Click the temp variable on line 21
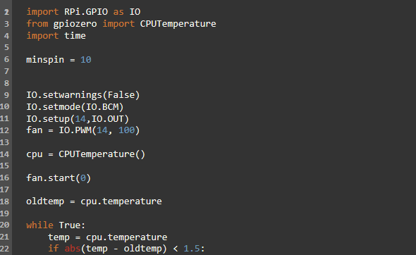 pos(59,237)
